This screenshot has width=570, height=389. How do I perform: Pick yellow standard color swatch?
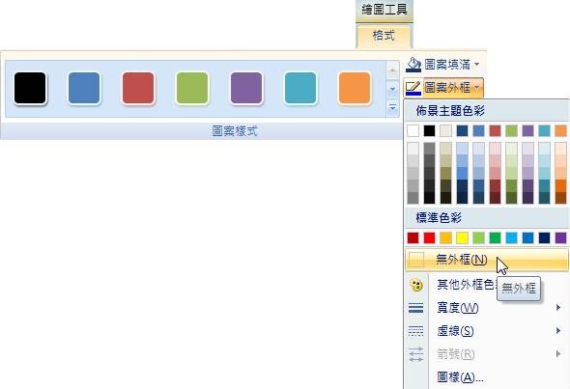[x=462, y=237]
